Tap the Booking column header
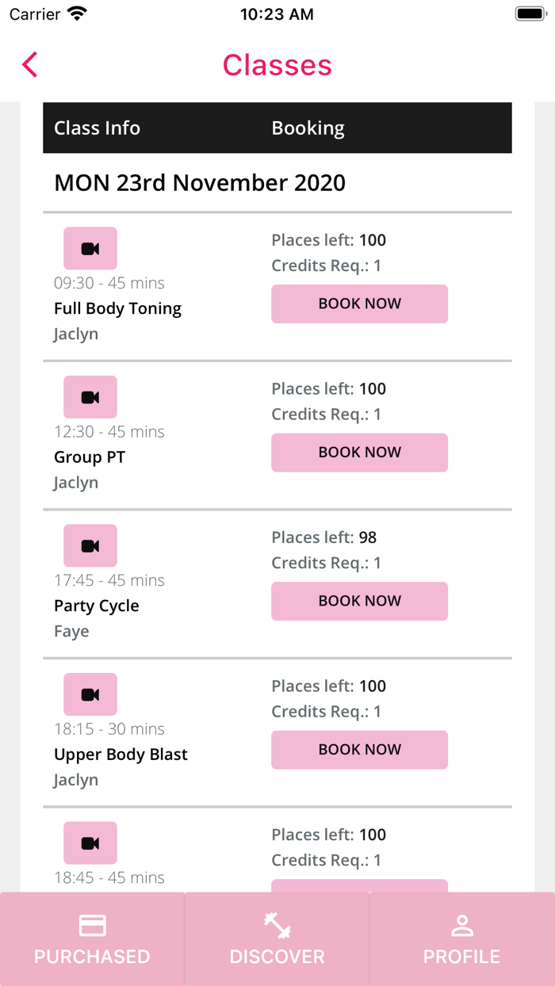This screenshot has height=986, width=555. coord(308,128)
